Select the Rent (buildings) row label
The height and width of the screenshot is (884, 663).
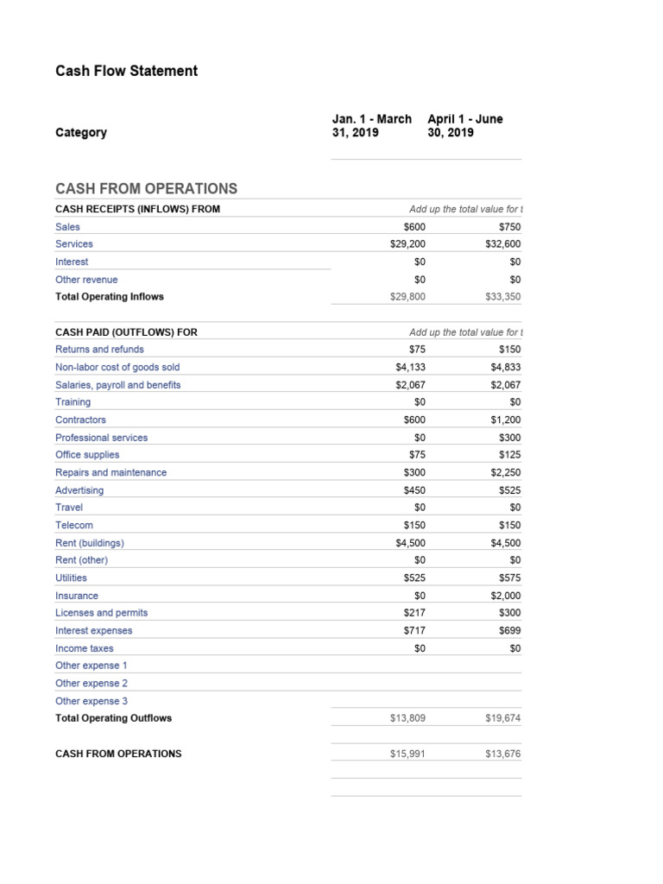pos(90,543)
